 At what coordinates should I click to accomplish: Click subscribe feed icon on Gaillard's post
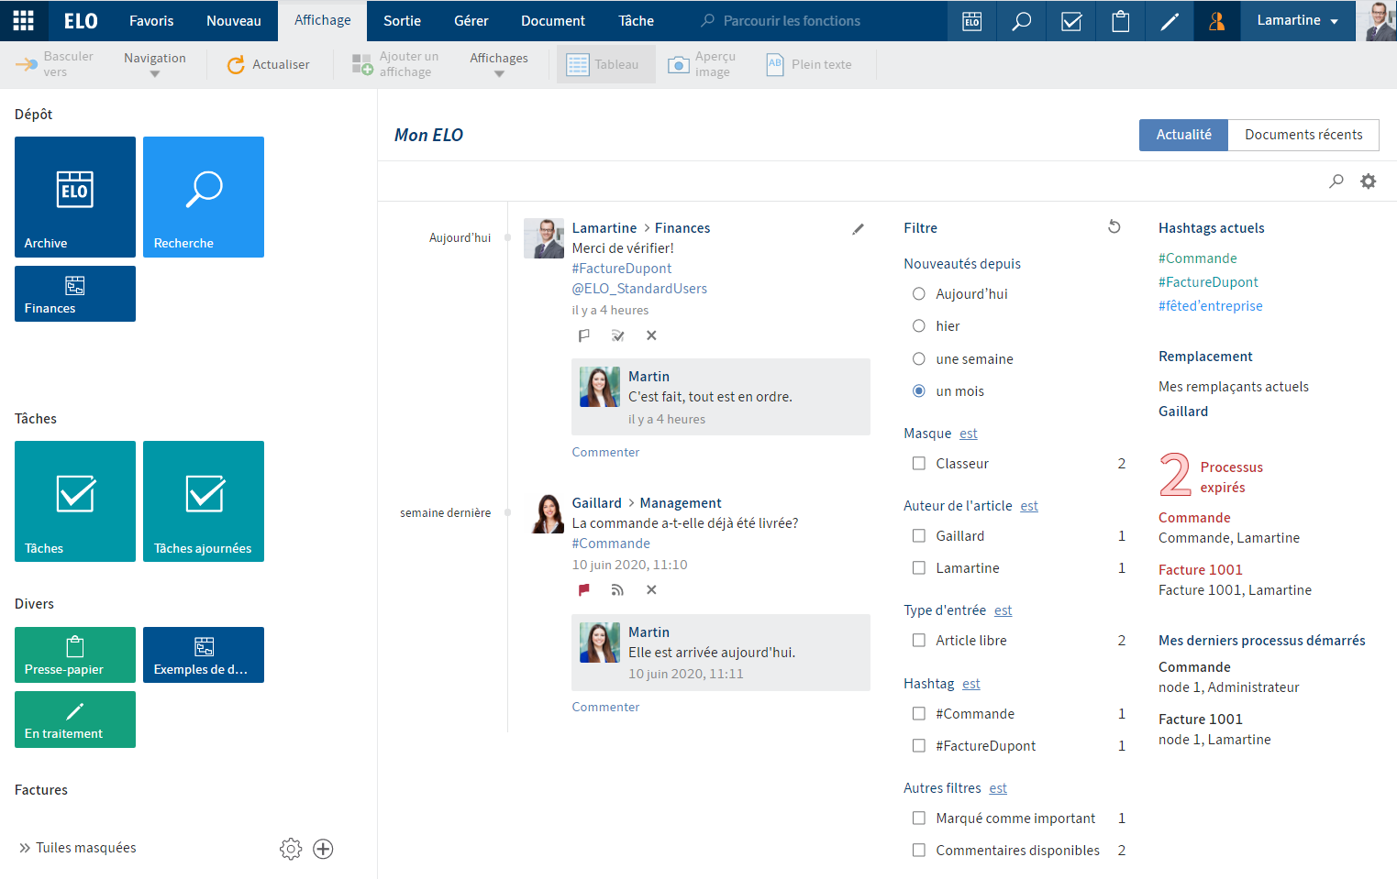coord(617,590)
